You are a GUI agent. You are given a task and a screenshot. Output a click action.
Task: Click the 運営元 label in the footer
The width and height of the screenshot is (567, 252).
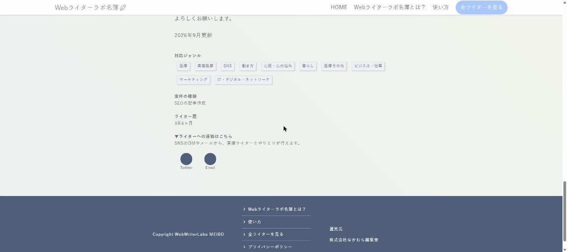[336, 229]
